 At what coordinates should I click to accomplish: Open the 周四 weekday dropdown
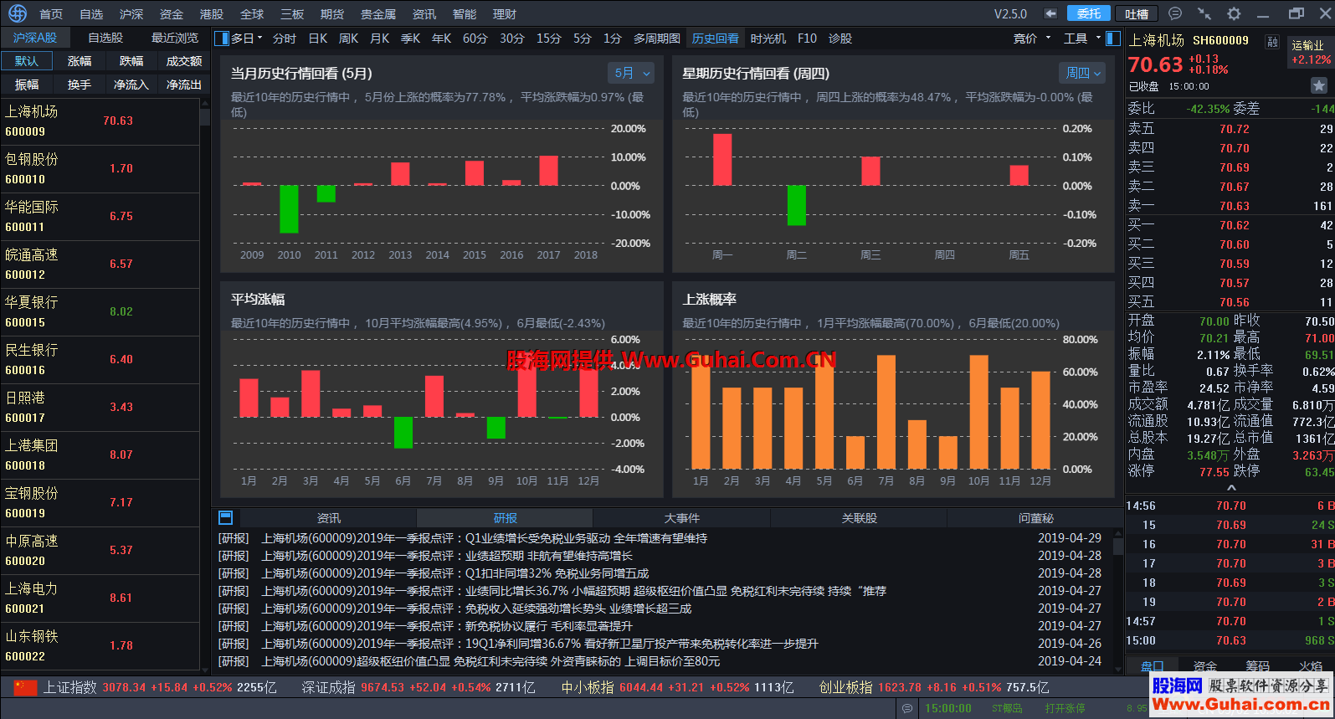coord(1082,73)
